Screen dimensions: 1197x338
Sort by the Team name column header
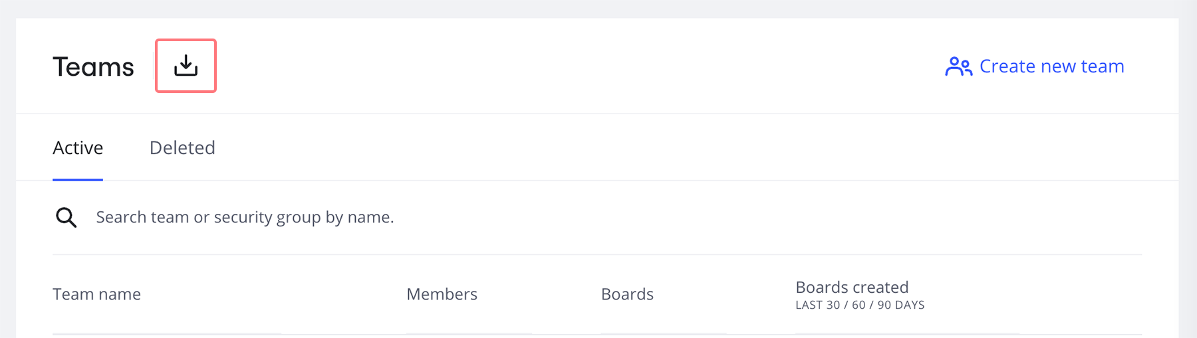click(x=96, y=294)
